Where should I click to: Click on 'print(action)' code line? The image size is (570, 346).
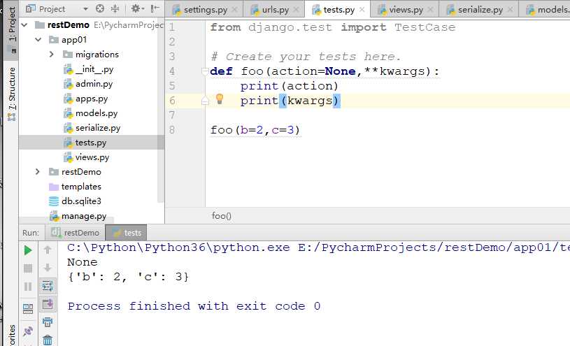coord(290,86)
